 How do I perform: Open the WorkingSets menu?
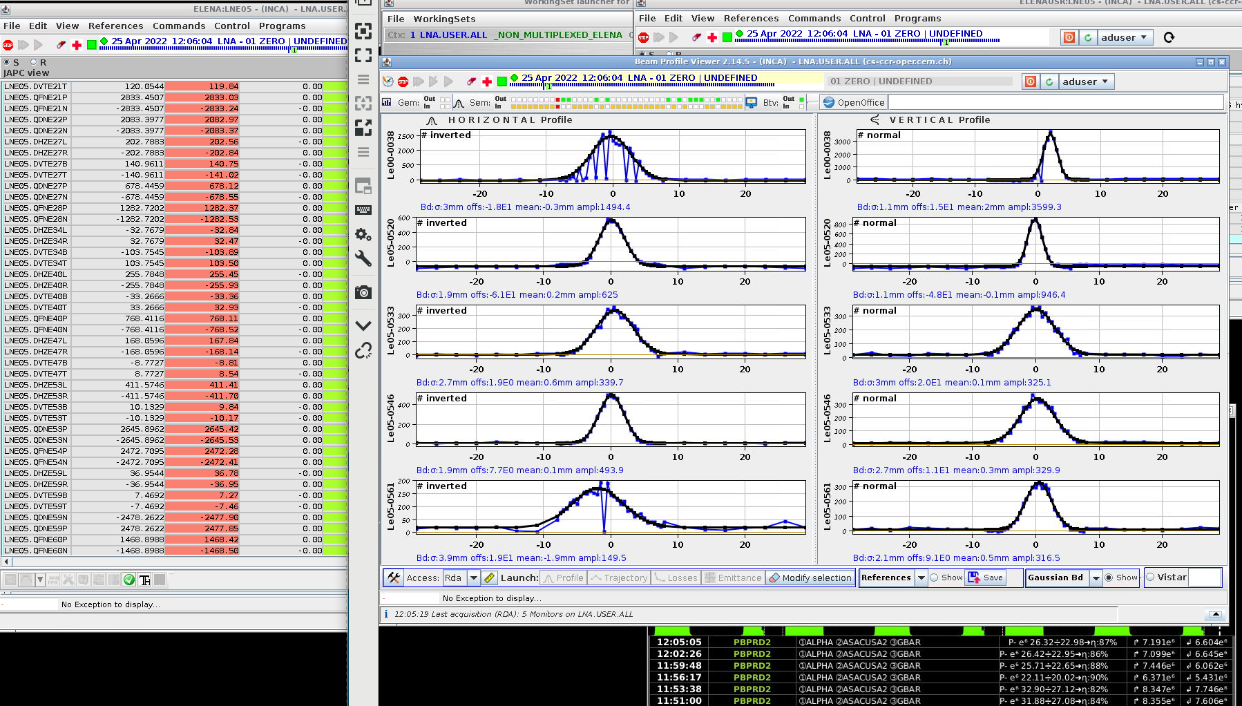(444, 19)
